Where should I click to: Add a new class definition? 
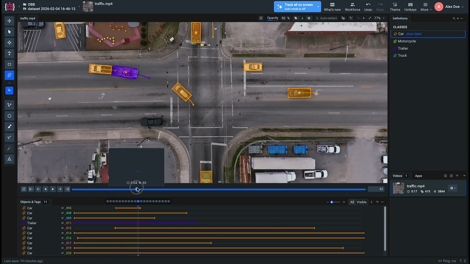(458, 18)
